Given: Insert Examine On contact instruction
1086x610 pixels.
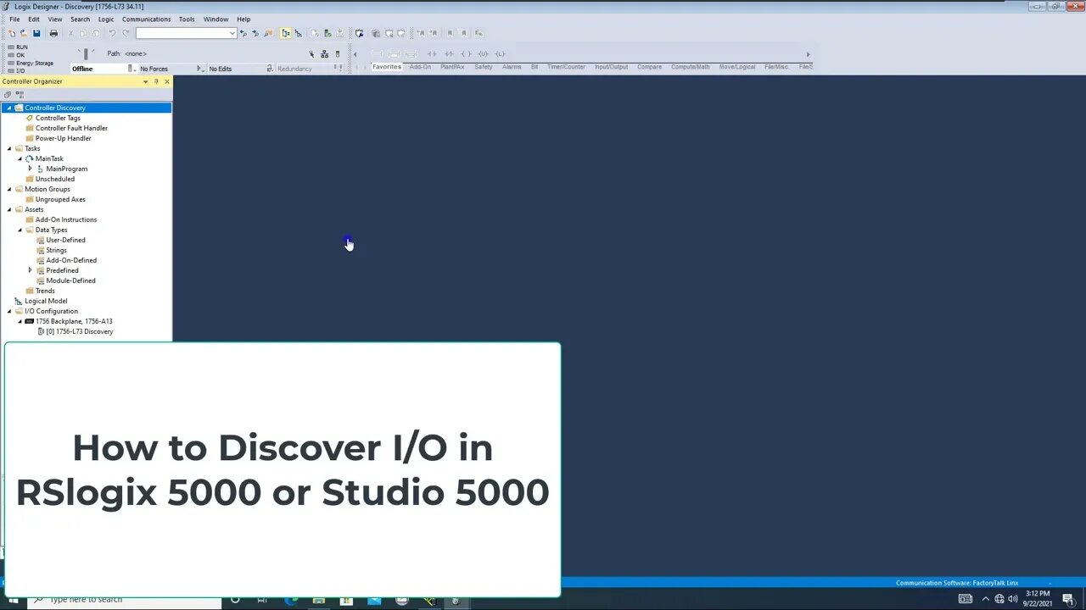Looking at the screenshot, I should coord(434,53).
